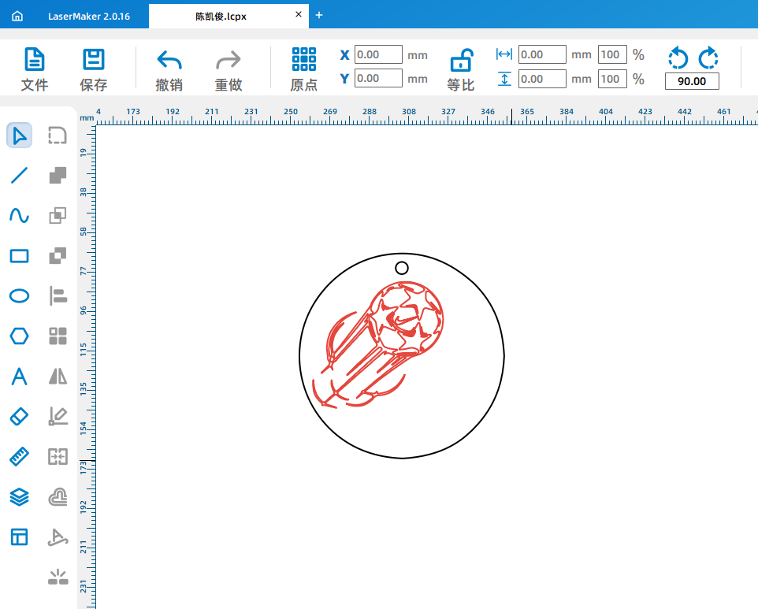Select the polygon hexagon tool

(19, 336)
